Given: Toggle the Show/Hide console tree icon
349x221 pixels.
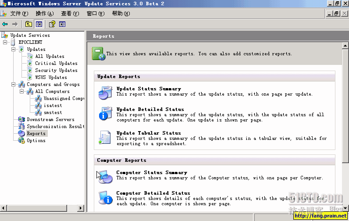Looking at the screenshot, I should coord(39,24).
